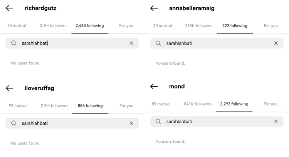
Task: Switch to 2.2M followers tab
Action: (54, 106)
